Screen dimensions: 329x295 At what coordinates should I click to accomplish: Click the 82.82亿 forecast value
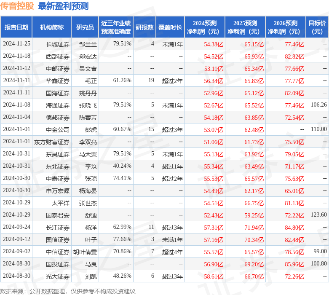pyautogui.click(x=294, y=56)
